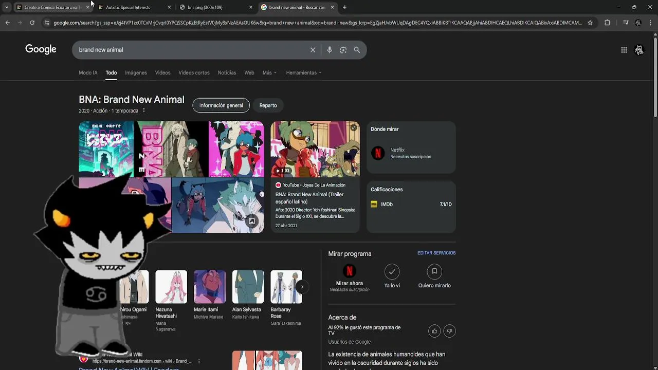Image resolution: width=658 pixels, height=370 pixels.
Task: Click the Netflix Necesitas suscripción entry
Action: (411, 153)
